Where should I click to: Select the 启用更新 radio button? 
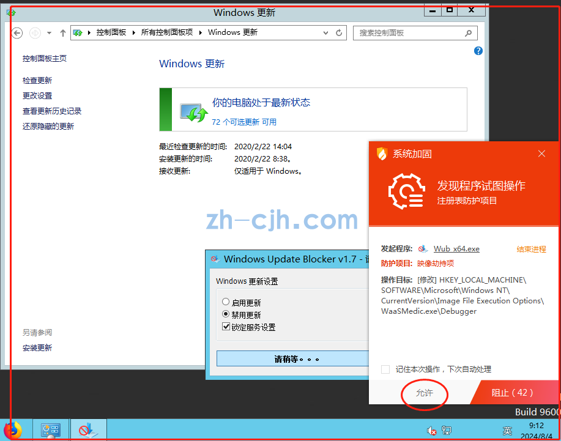[226, 302]
